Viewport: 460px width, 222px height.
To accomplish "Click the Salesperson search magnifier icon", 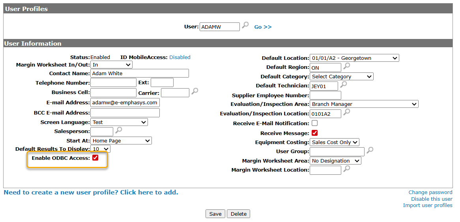I will click(118, 130).
